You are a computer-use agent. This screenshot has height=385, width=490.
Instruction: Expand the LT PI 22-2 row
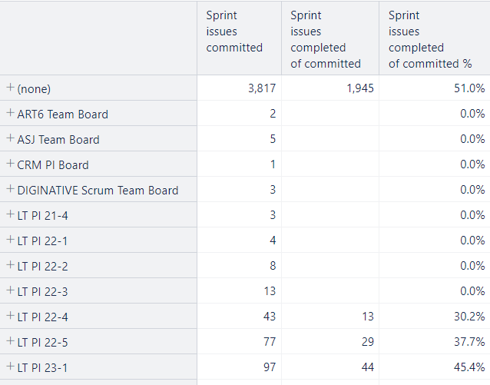tap(10, 265)
